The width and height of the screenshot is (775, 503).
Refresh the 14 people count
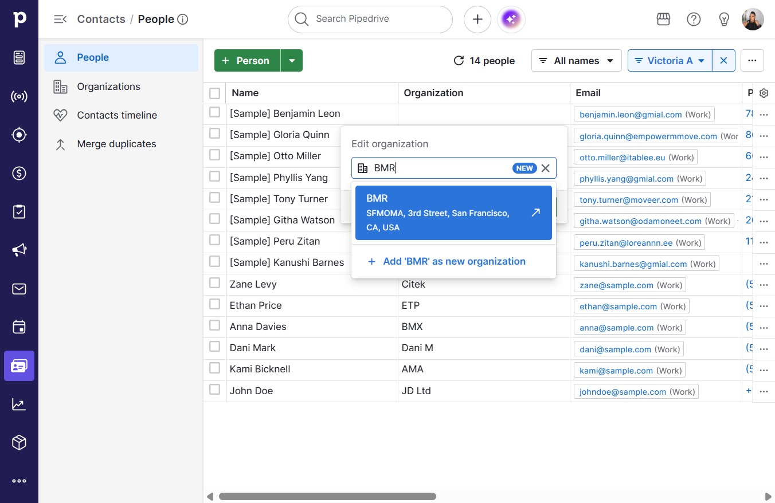point(459,61)
